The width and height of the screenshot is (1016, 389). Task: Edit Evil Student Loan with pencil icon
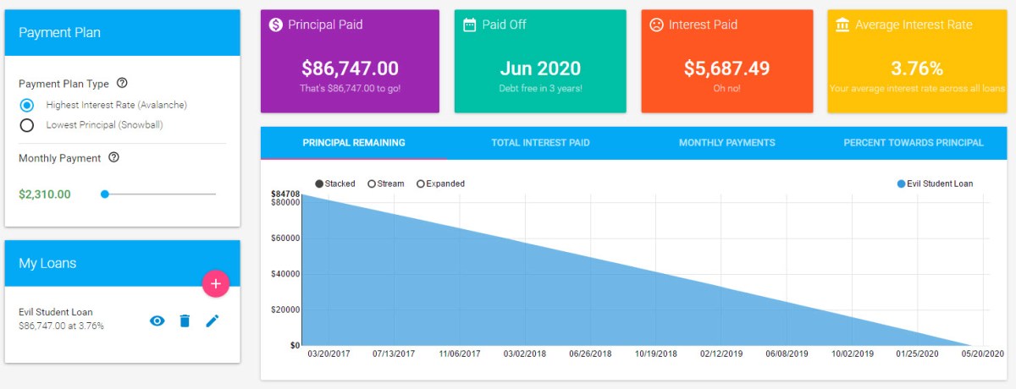(213, 321)
